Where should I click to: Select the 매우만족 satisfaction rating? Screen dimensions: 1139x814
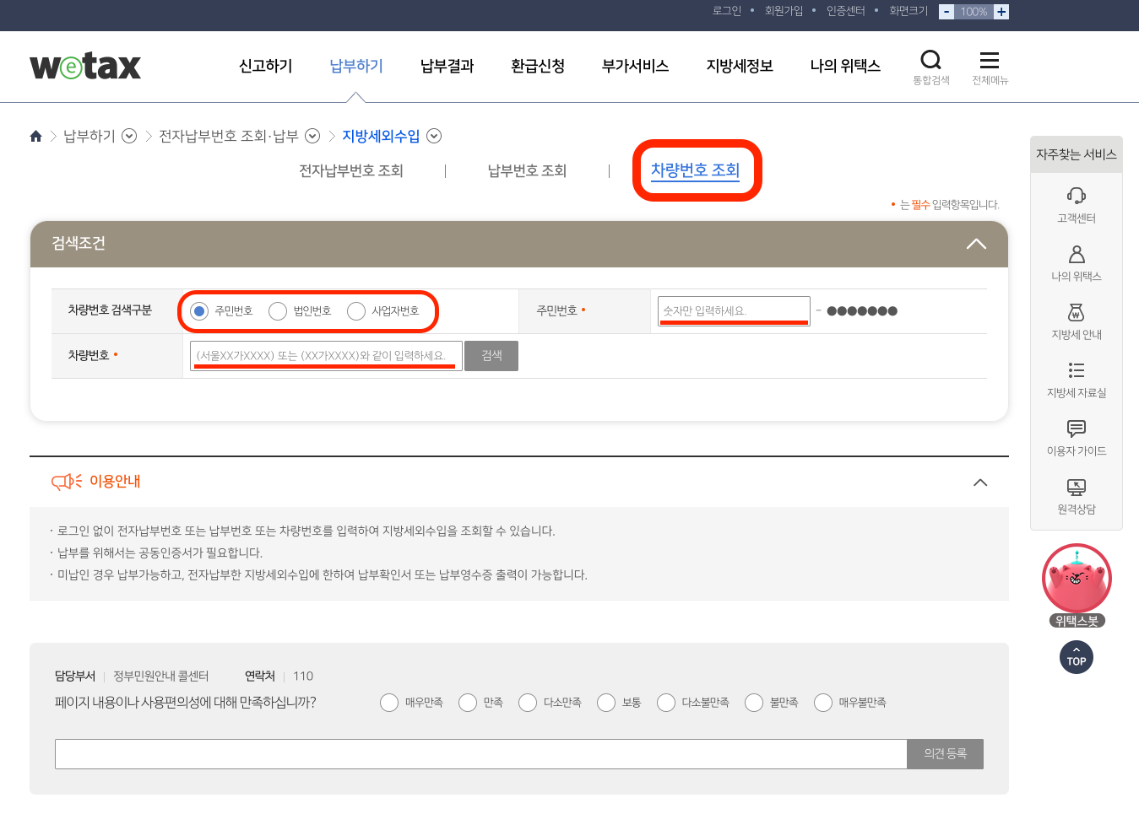tap(389, 702)
